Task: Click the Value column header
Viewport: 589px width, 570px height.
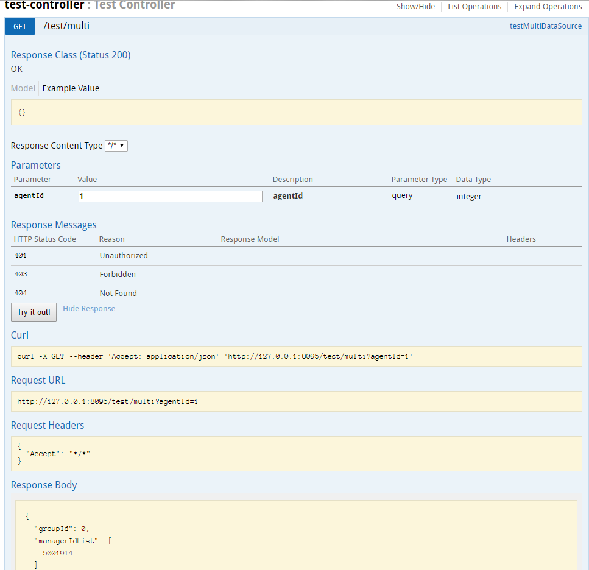Action: (87, 180)
